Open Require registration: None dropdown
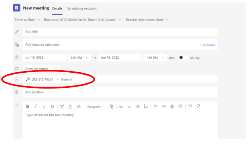 147,20
